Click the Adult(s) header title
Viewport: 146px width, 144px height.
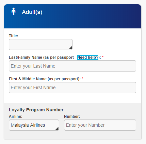[32, 12]
